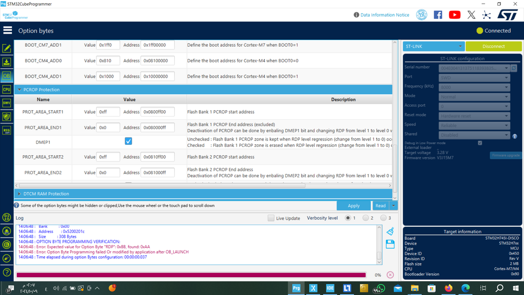Open Memory & File editing sidebar icon
The height and width of the screenshot is (295, 524).
click(x=7, y=48)
